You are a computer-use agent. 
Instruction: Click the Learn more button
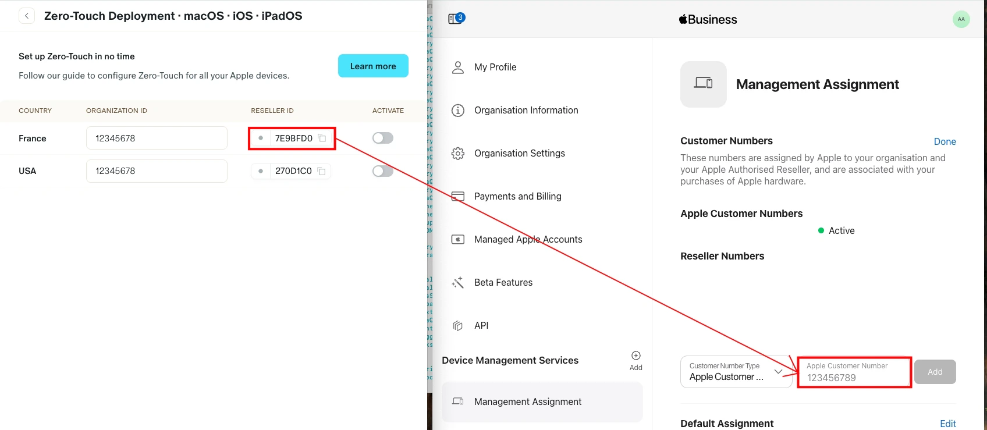(x=373, y=66)
